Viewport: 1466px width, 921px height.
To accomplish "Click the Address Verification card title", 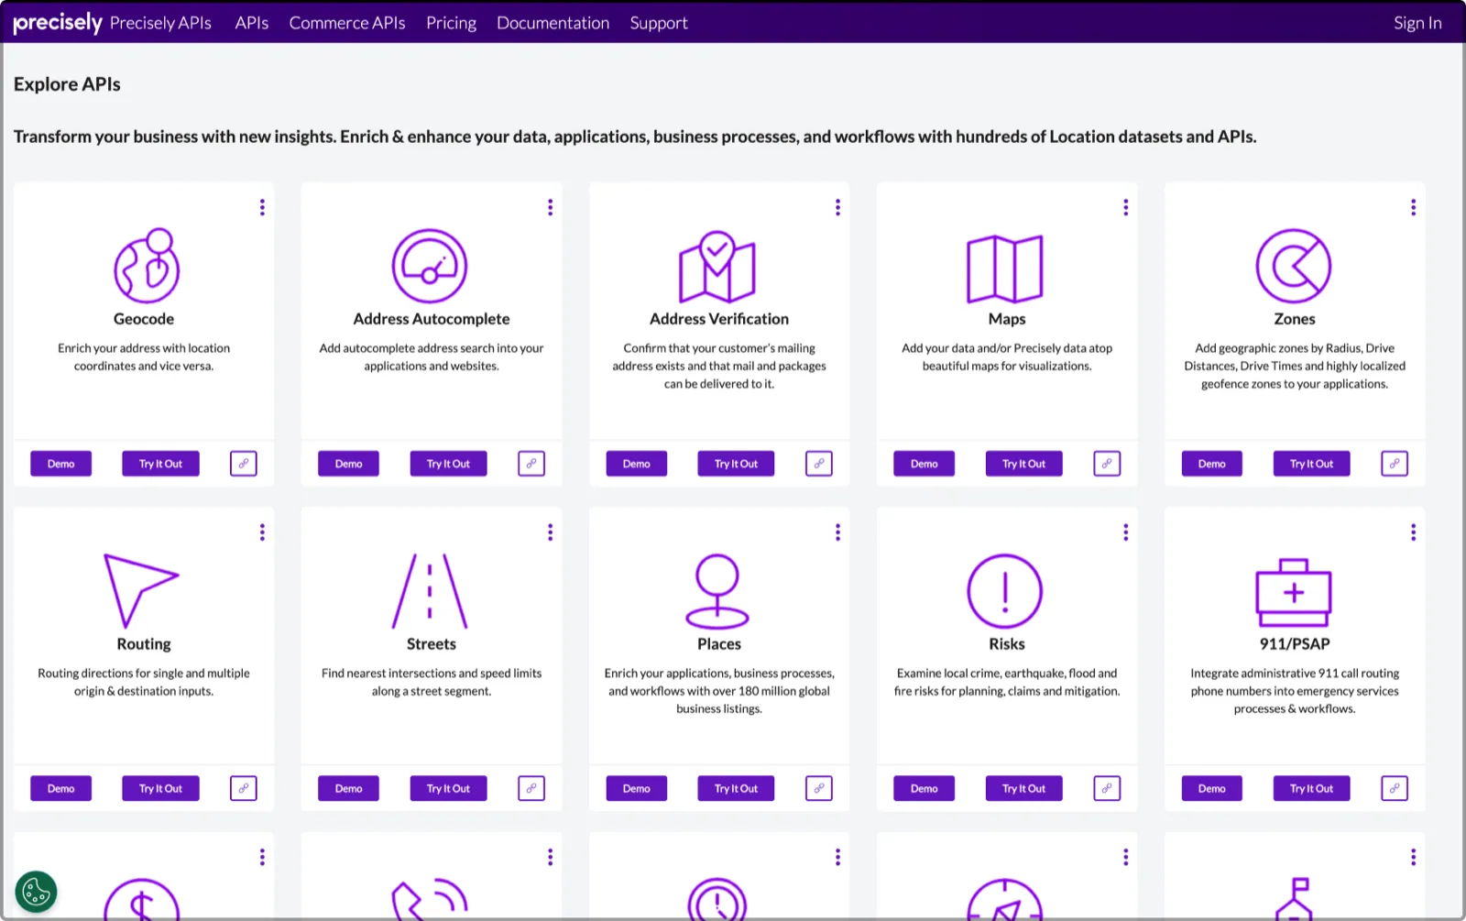I will [719, 319].
